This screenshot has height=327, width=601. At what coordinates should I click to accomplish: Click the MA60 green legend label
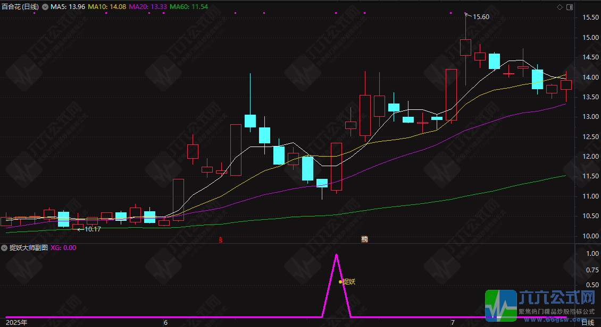(190, 7)
